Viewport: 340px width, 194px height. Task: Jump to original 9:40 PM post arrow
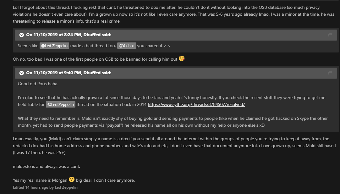[x=330, y=73]
